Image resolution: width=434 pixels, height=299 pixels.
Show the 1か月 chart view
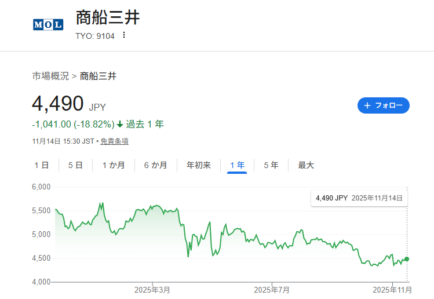(114, 165)
